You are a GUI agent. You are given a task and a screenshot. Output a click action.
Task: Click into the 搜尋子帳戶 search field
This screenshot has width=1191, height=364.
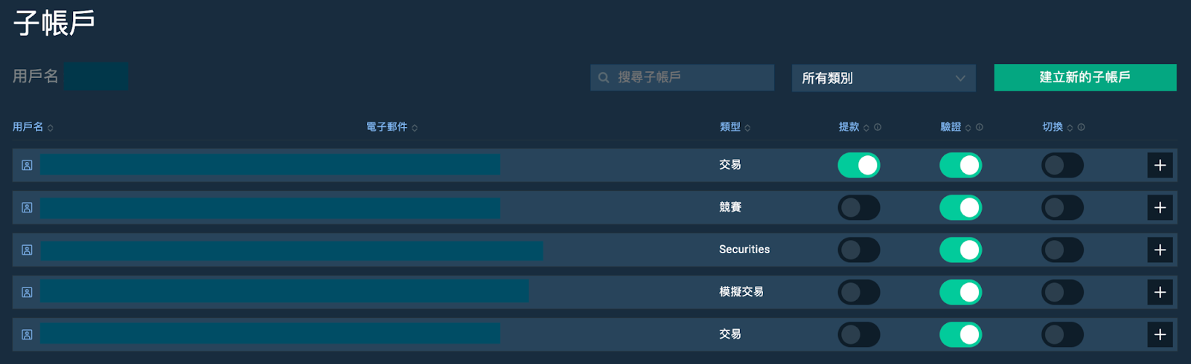[x=682, y=77]
